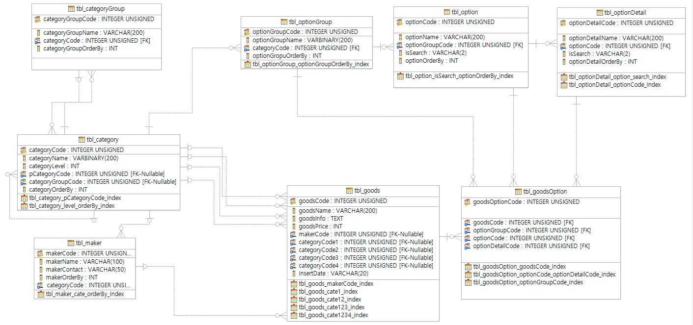Select the table icon beside tbl_goods title
This screenshot has height=325, width=693.
[x=350, y=191]
